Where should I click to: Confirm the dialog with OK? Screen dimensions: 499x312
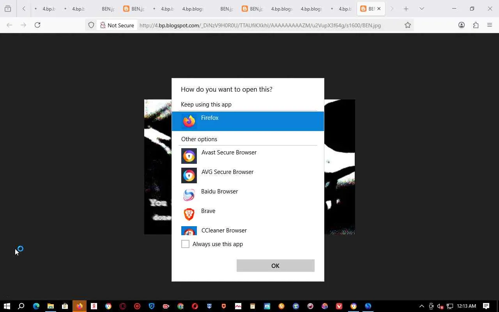(276, 266)
